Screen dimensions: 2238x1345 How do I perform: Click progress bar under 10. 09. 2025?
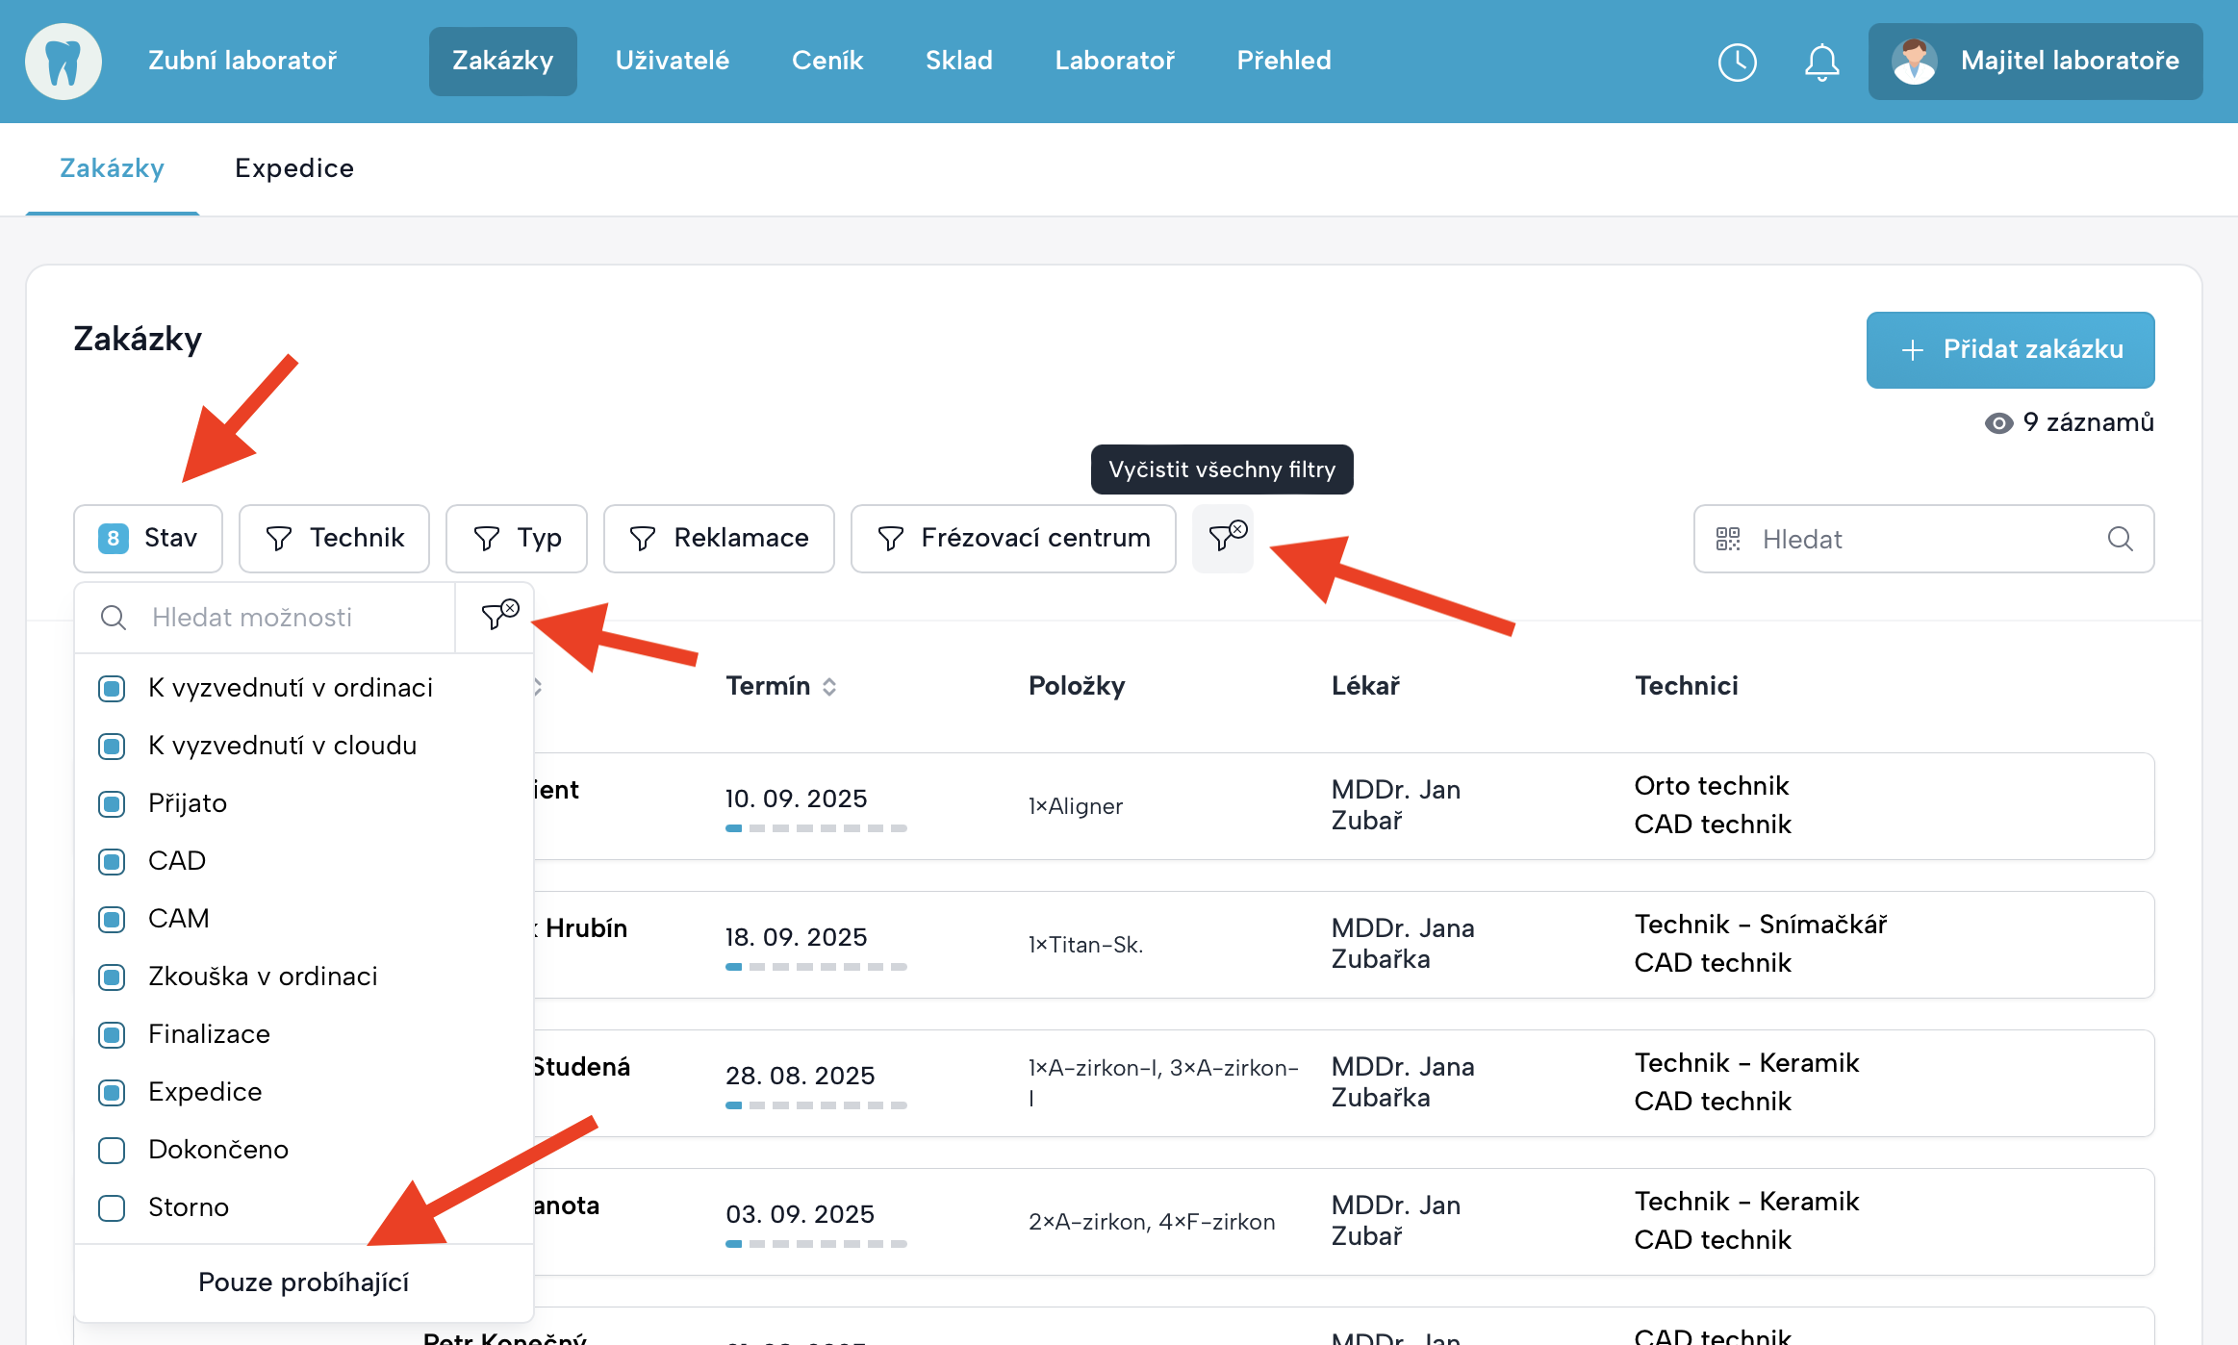[x=816, y=828]
